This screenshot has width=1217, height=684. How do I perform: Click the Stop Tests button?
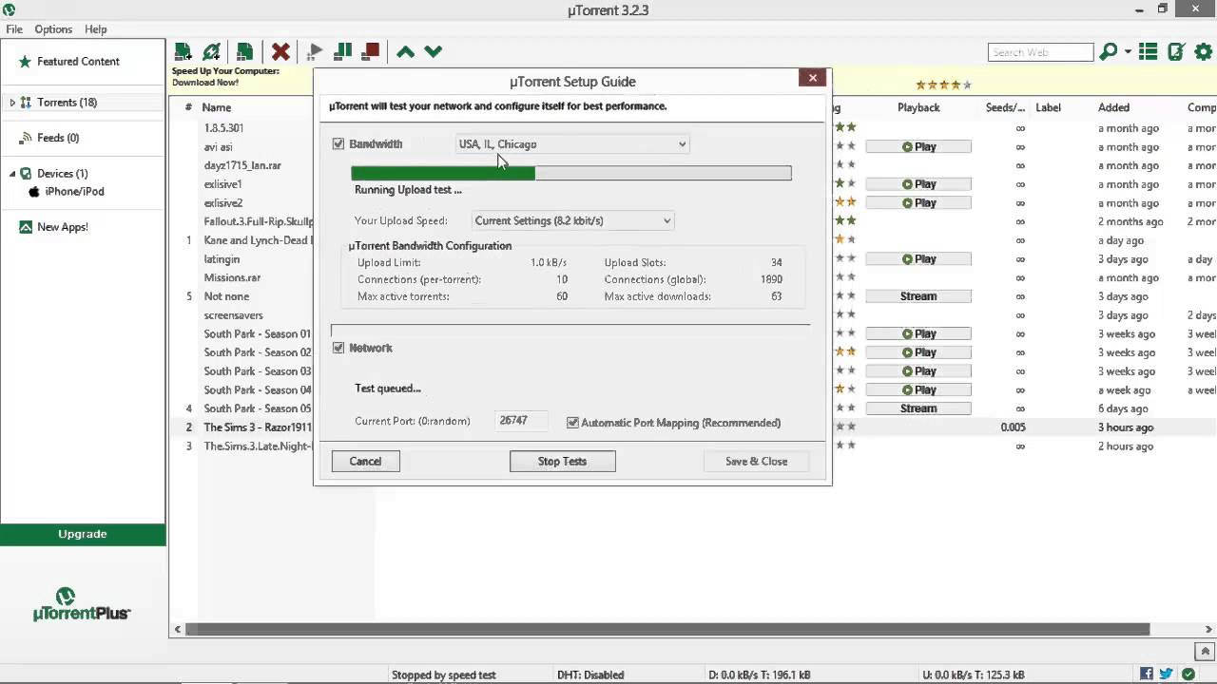click(x=562, y=462)
